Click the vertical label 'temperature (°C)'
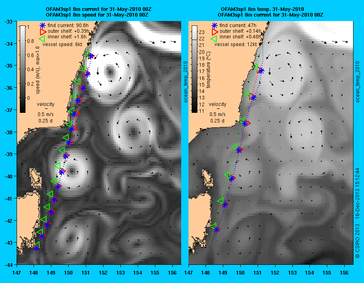 pos(208,70)
